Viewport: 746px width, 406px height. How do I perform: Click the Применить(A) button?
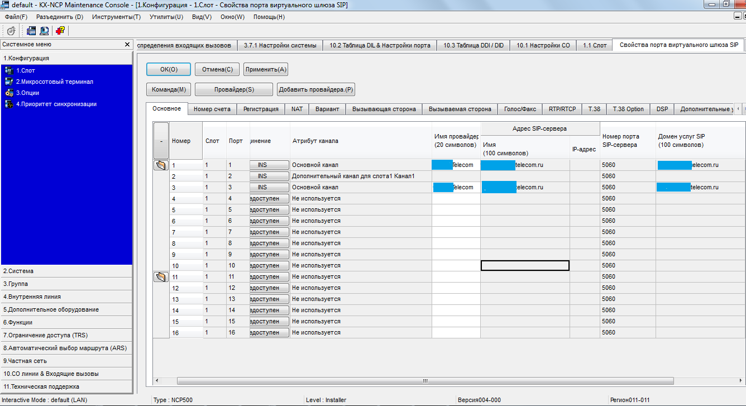click(x=266, y=69)
